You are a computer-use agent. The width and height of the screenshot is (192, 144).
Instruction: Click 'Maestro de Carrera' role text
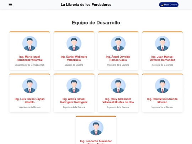[74, 65]
